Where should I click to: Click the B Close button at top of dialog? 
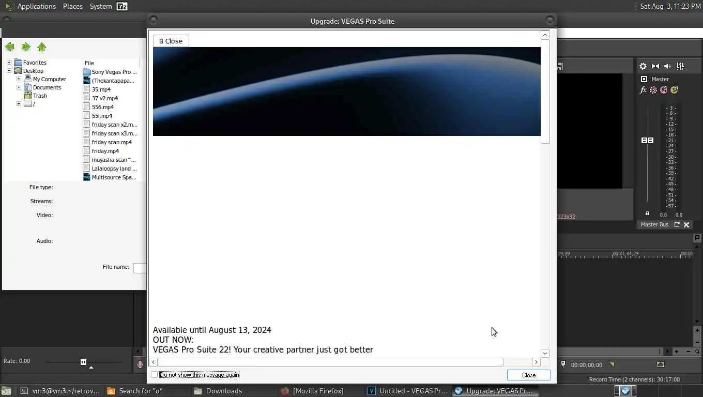171,41
